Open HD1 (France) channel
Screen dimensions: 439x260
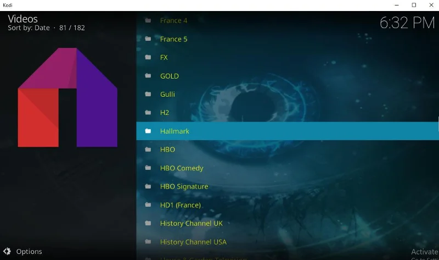click(288, 205)
